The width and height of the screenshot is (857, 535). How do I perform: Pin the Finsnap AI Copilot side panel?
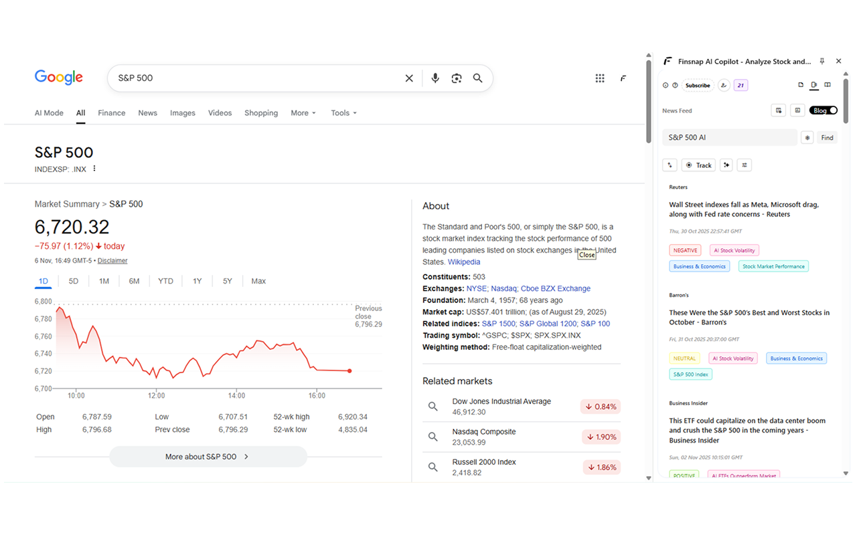coord(822,61)
